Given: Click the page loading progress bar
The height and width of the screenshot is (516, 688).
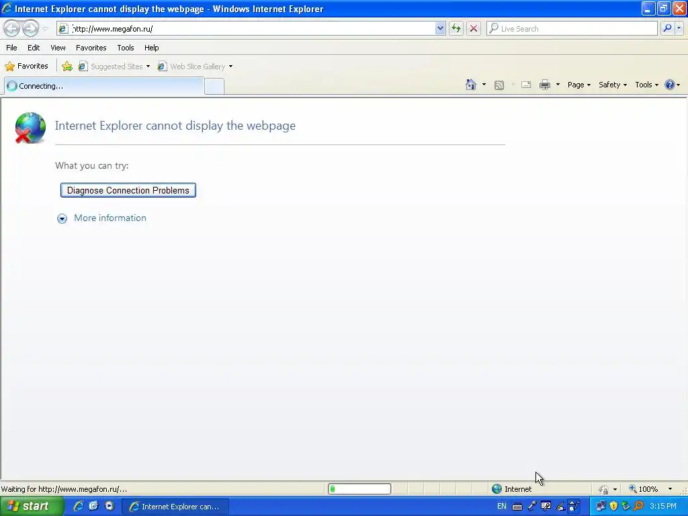Looking at the screenshot, I should pyautogui.click(x=359, y=489).
